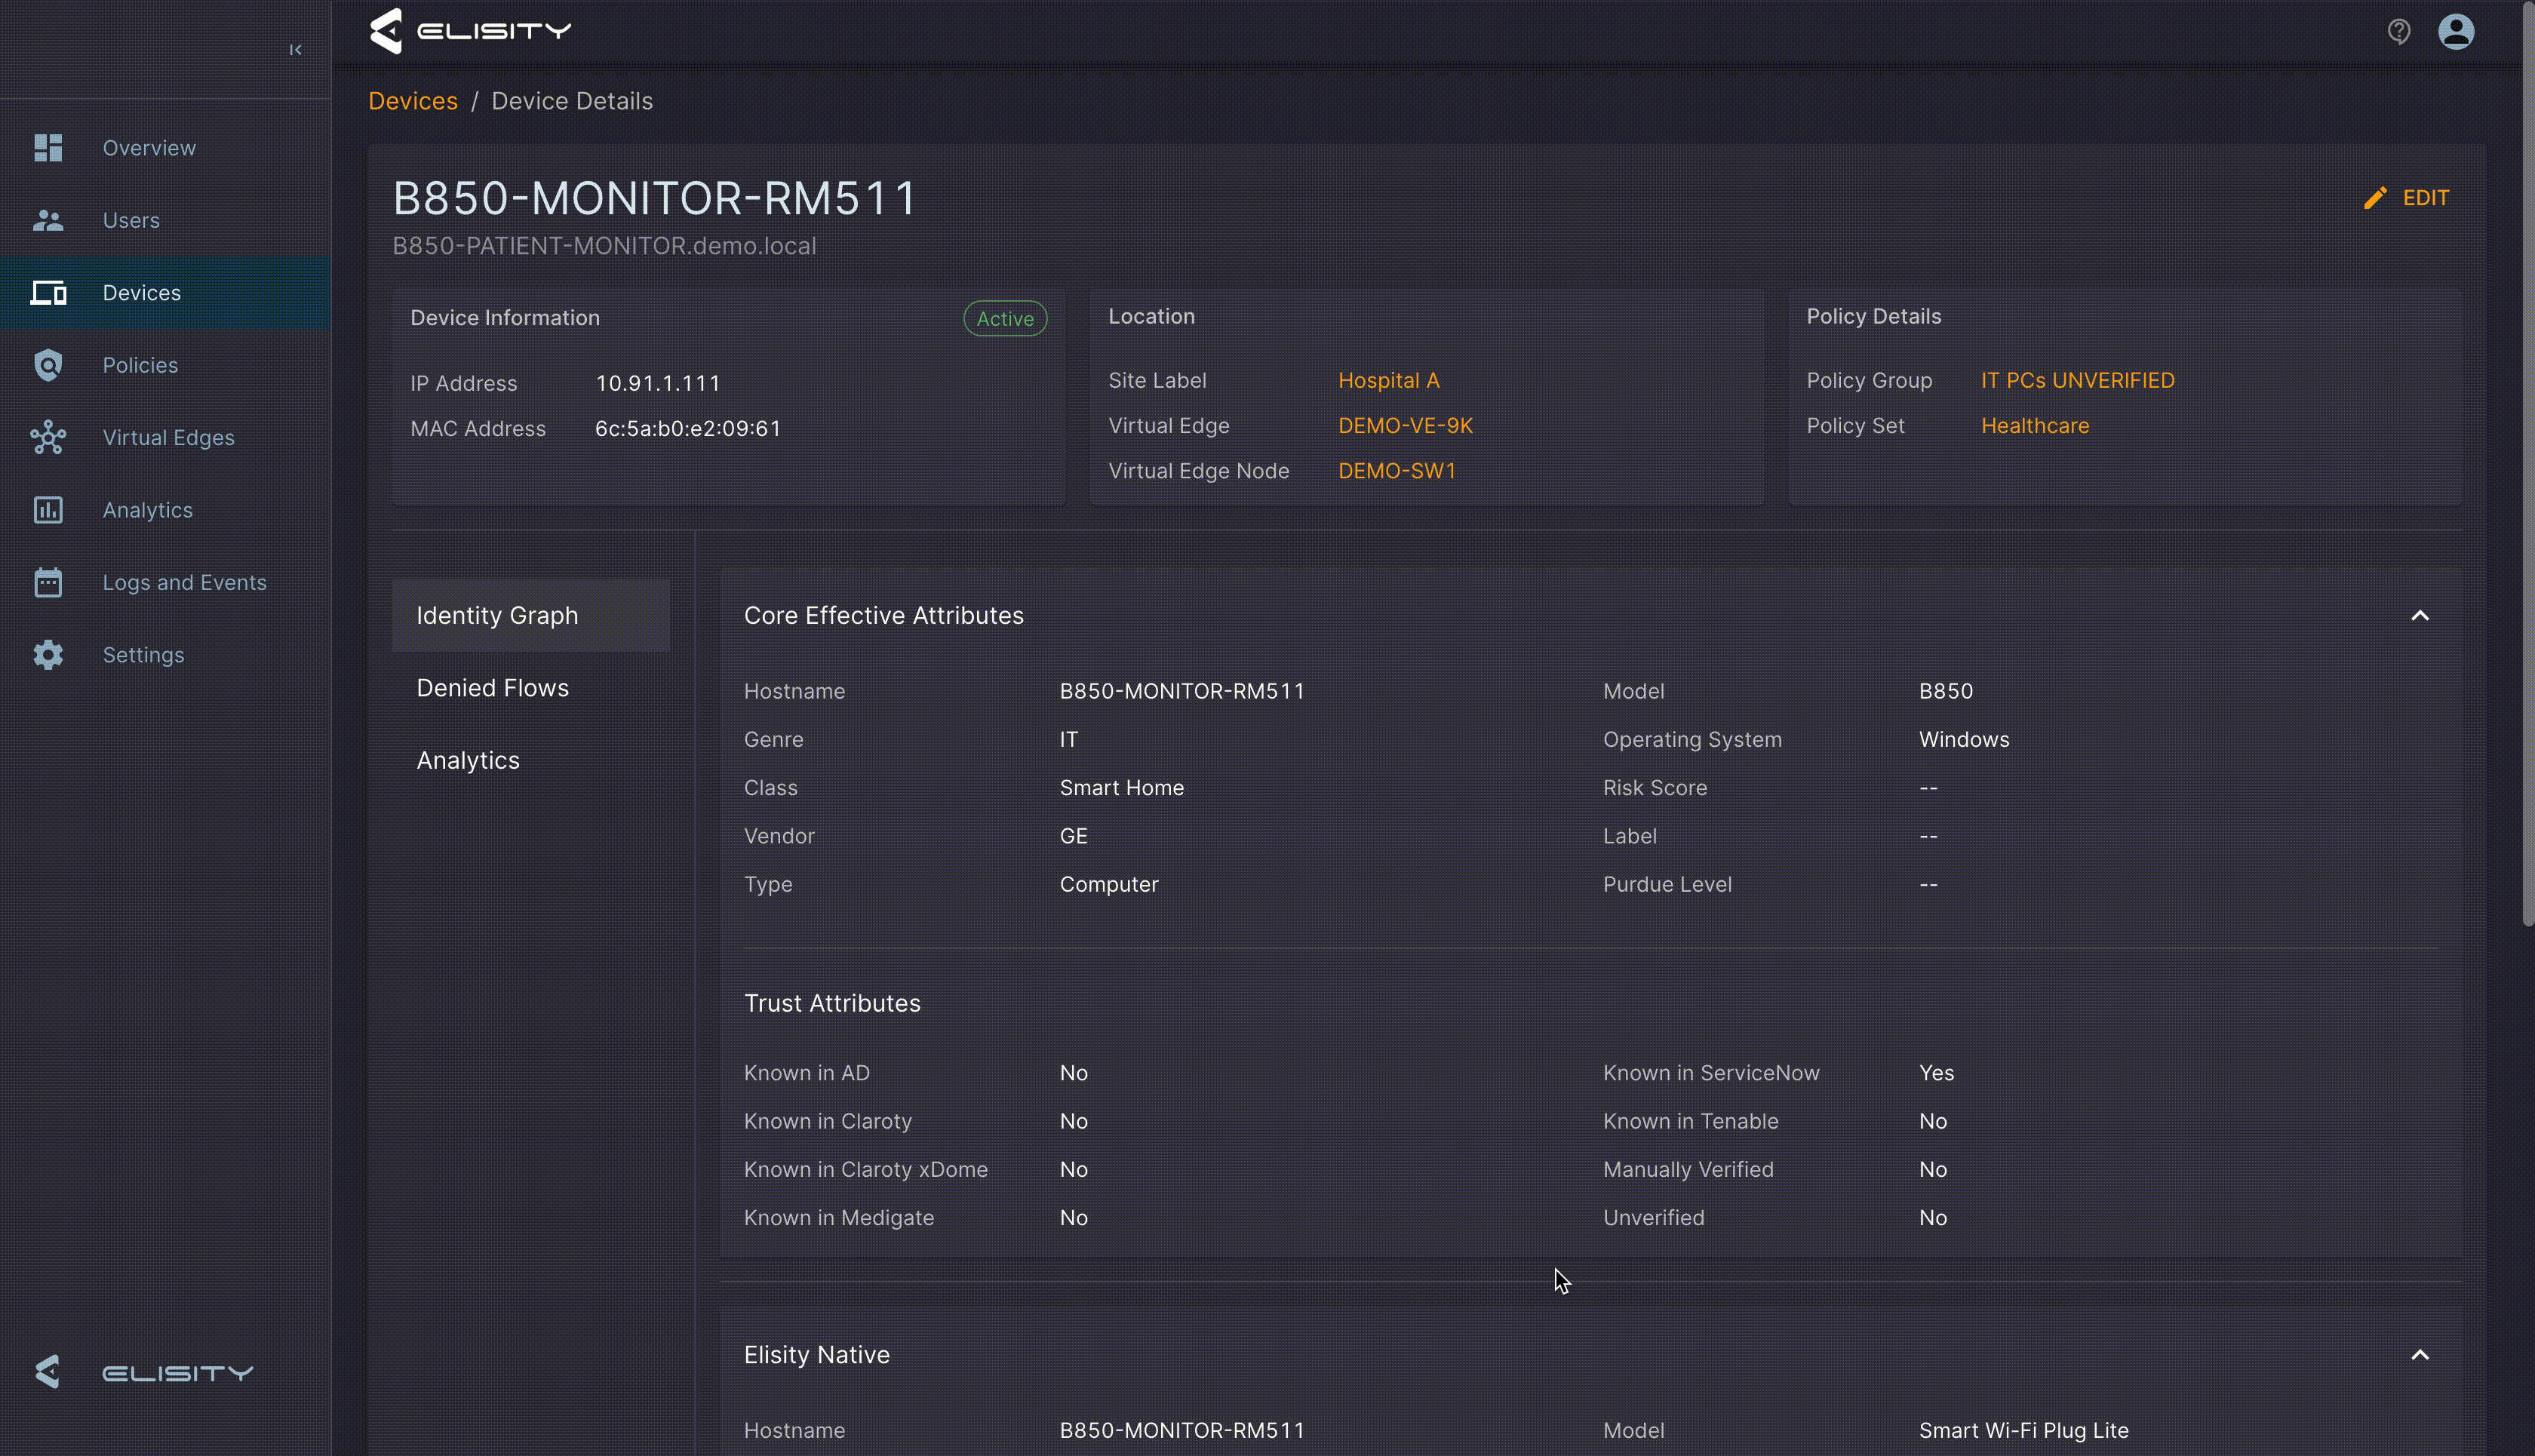The height and width of the screenshot is (1456, 2535).
Task: Click the Elisity logo at sidebar bottom
Action: [143, 1372]
